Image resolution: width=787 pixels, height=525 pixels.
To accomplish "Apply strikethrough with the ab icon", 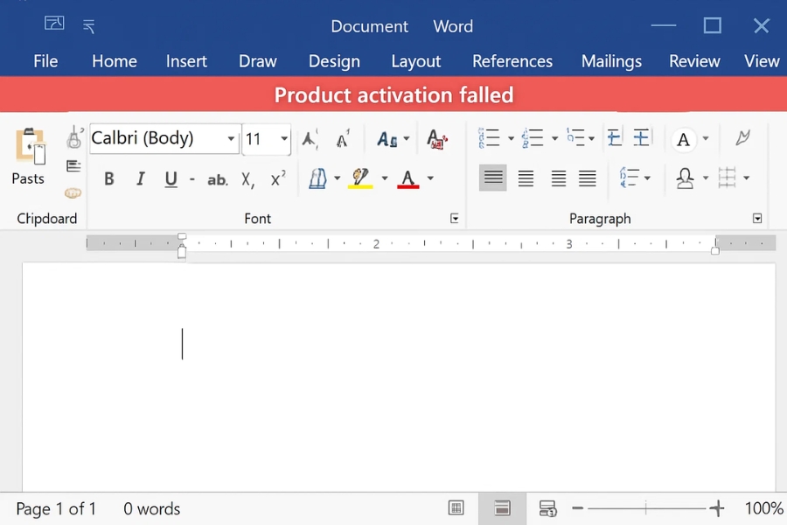I will tap(218, 179).
